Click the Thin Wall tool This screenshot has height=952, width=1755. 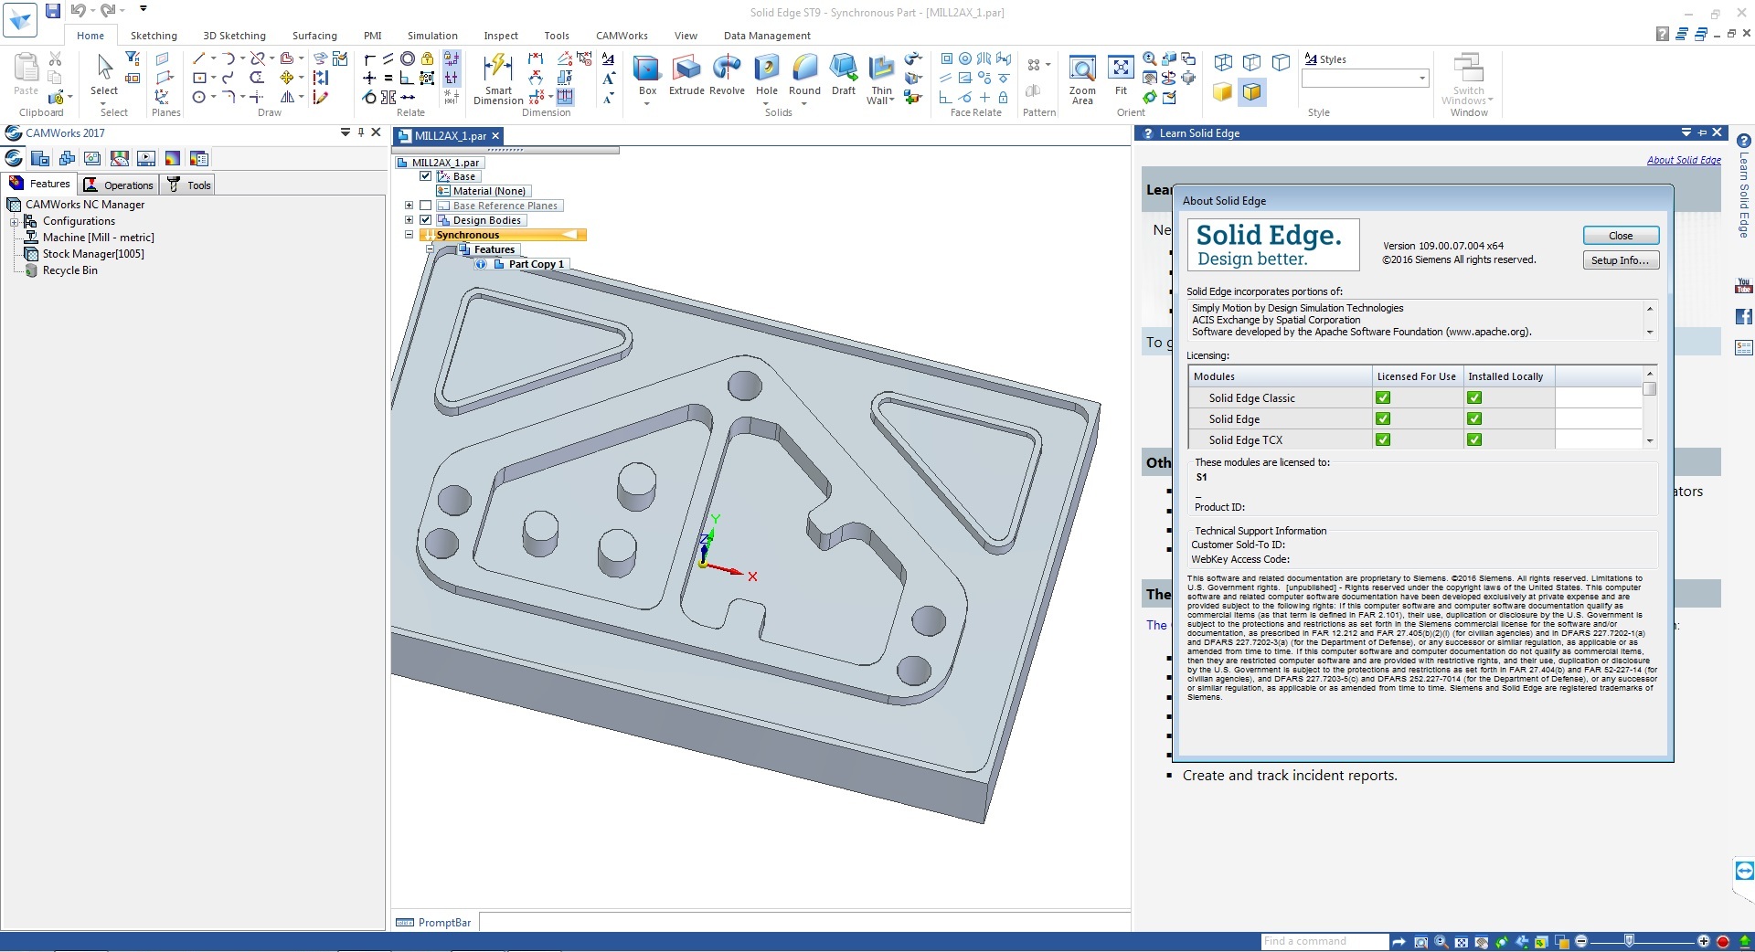tap(881, 78)
